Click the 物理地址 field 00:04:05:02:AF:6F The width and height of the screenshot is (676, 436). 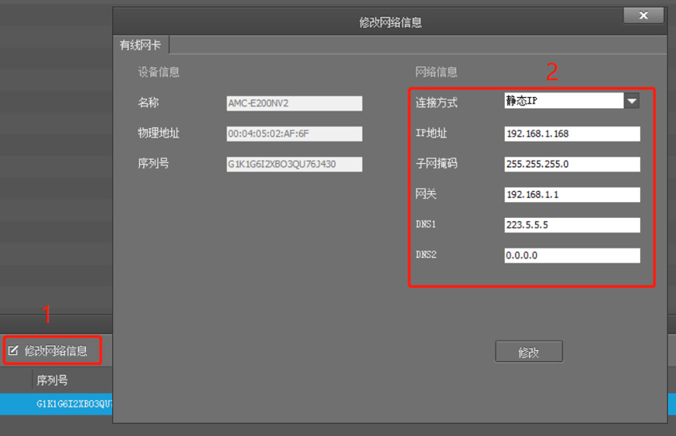[x=294, y=134]
